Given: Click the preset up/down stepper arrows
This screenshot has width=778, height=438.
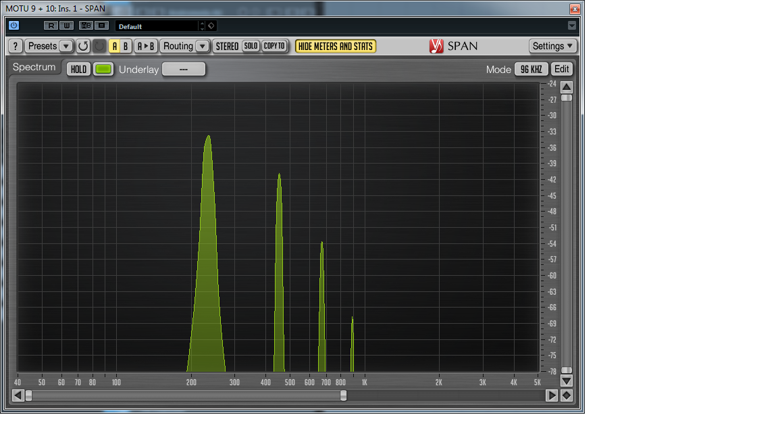Looking at the screenshot, I should pyautogui.click(x=202, y=26).
